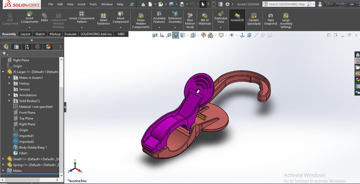Image resolution: width=360 pixels, height=184 pixels.
Task: Expand the Move Component dropdown arrow
Action: pyautogui.click(x=121, y=27)
